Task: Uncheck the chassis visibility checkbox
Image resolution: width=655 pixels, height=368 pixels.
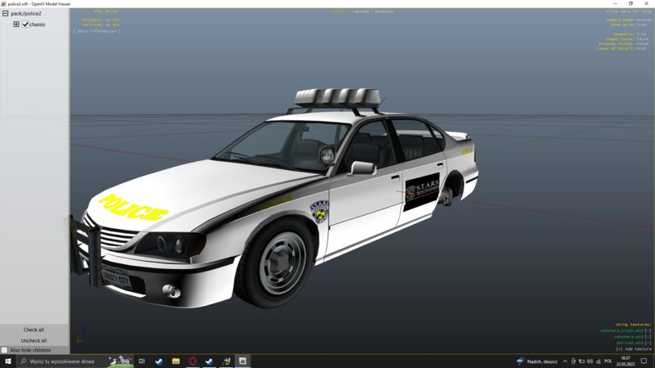Action: pos(25,25)
